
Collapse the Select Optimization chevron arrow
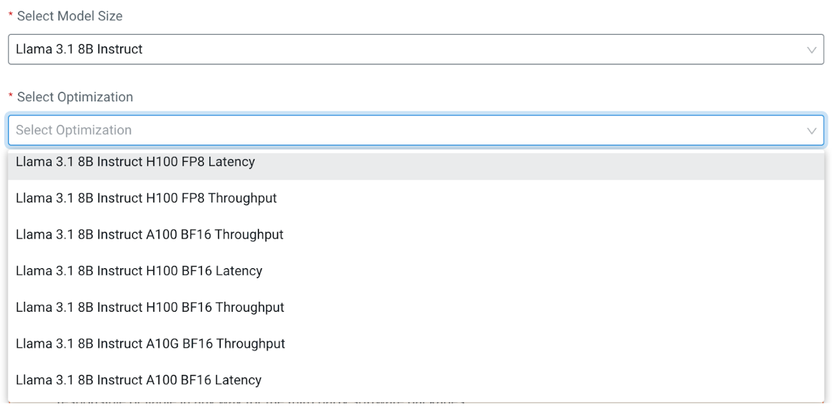pos(811,130)
